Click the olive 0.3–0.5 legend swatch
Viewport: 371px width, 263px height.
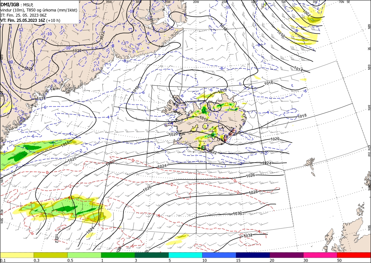coord(50,255)
